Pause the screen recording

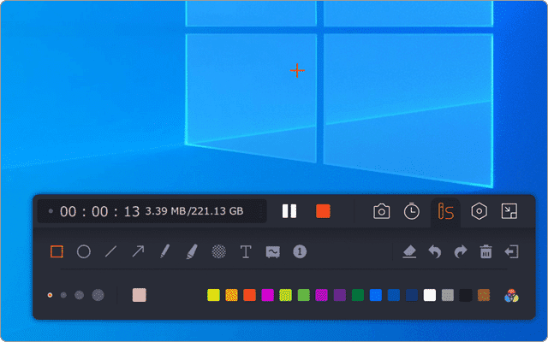[289, 211]
